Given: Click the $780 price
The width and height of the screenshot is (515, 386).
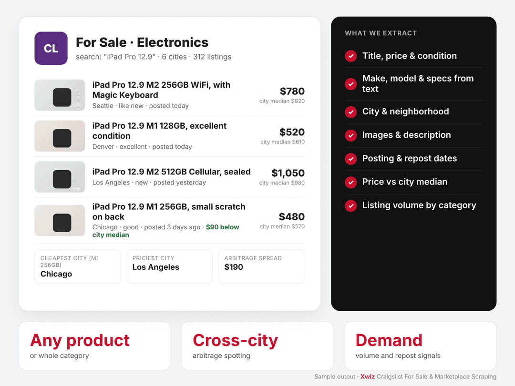Looking at the screenshot, I should (292, 91).
